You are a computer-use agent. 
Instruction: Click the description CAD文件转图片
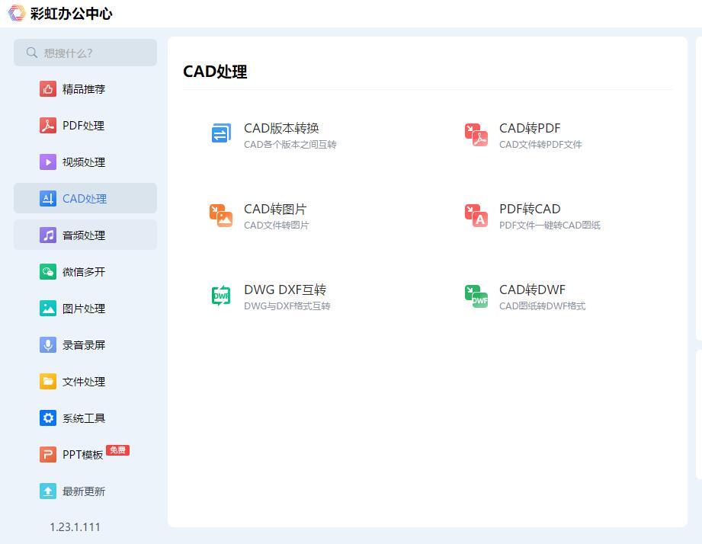pyautogui.click(x=276, y=225)
